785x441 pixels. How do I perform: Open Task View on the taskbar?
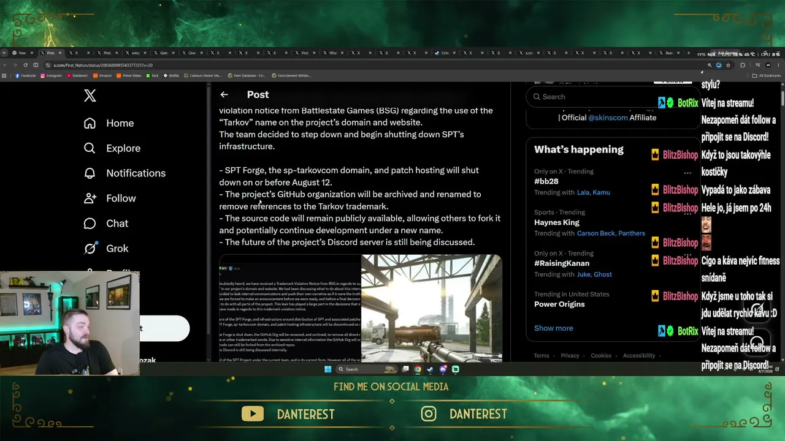click(405, 369)
